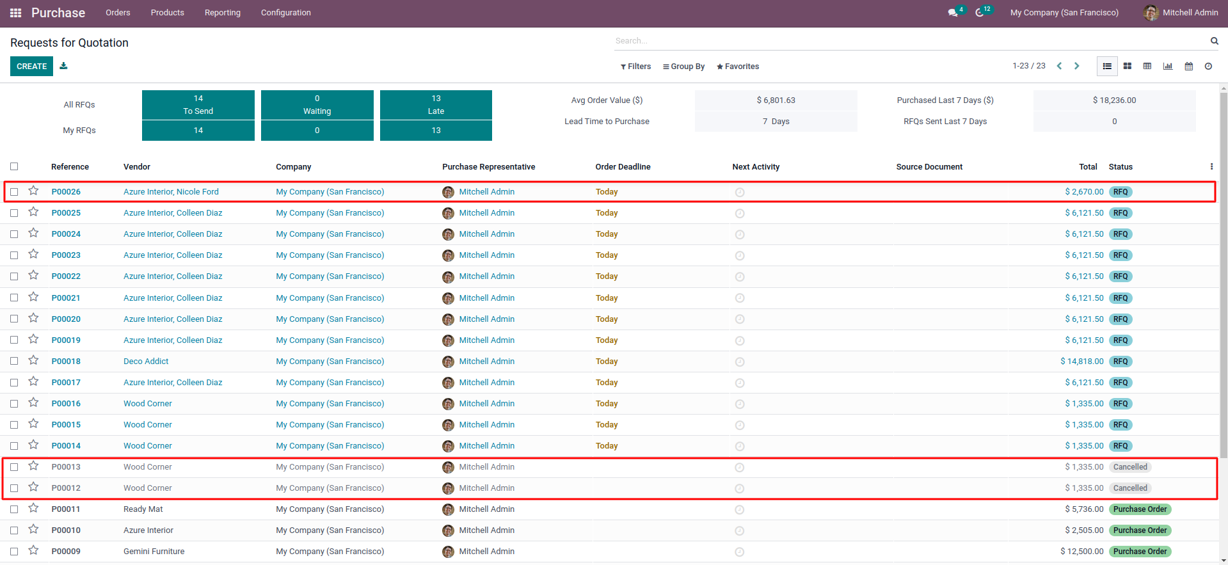Tick the select-all checkbox in header
Image resolution: width=1228 pixels, height=565 pixels.
14,167
